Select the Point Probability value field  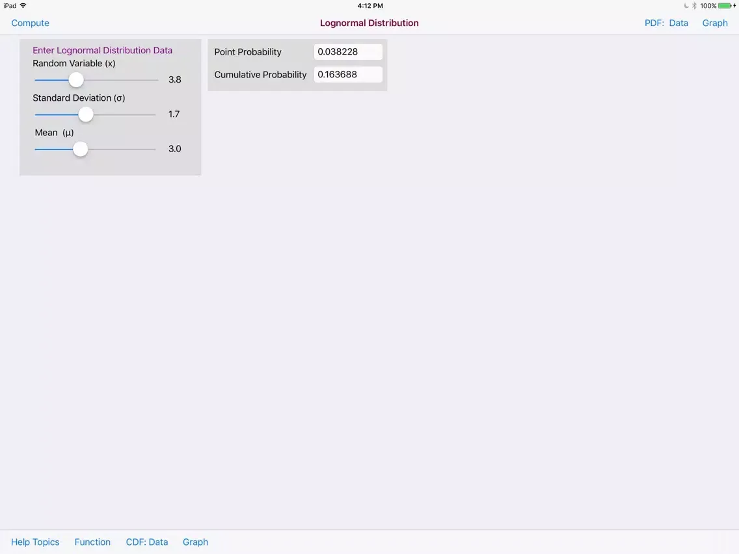click(348, 52)
